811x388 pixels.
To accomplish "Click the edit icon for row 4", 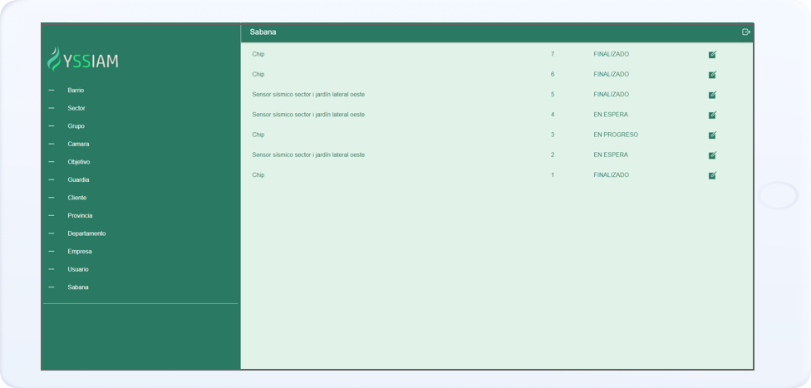I will point(712,115).
